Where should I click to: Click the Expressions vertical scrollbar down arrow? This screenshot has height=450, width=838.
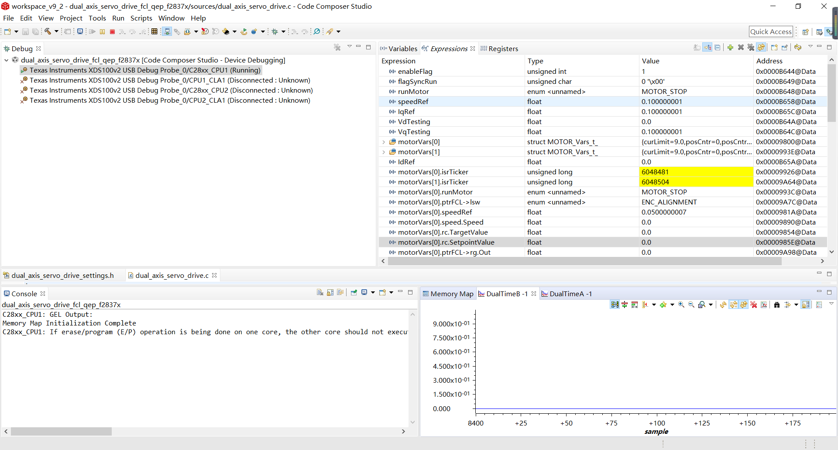point(831,252)
